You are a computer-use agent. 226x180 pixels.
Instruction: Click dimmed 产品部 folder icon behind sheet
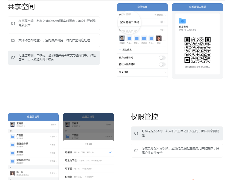68,137
